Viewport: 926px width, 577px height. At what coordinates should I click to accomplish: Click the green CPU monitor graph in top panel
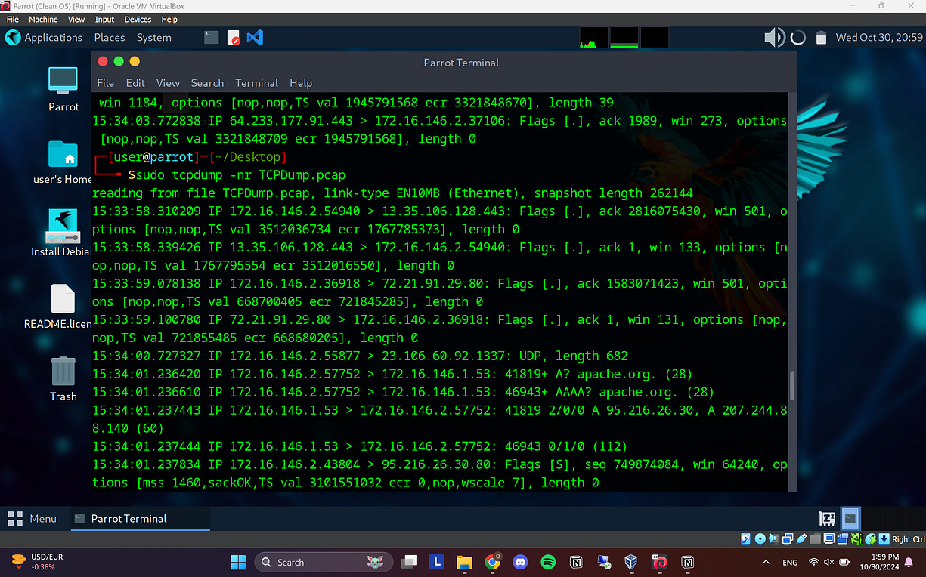coord(593,37)
